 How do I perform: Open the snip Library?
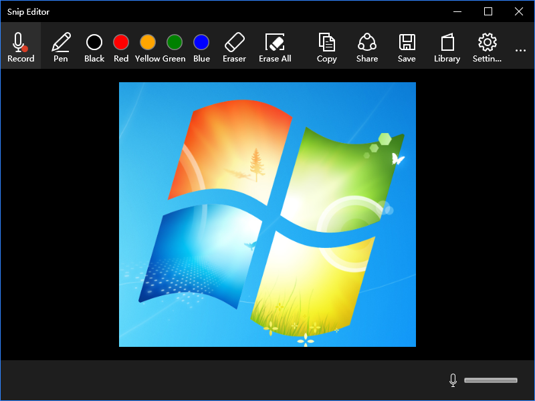coord(447,47)
